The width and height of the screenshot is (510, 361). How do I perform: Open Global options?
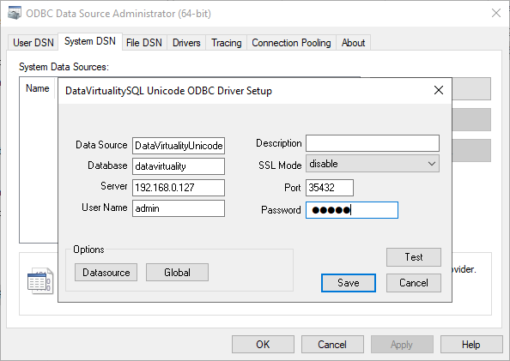(177, 273)
